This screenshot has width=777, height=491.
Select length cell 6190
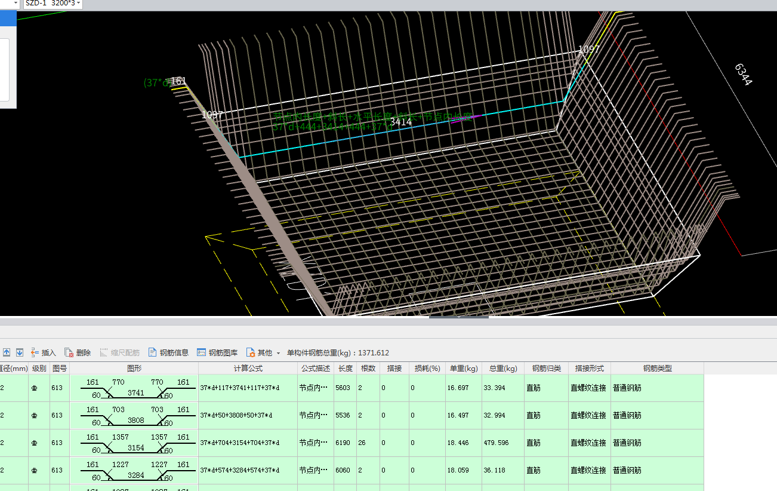pos(346,443)
